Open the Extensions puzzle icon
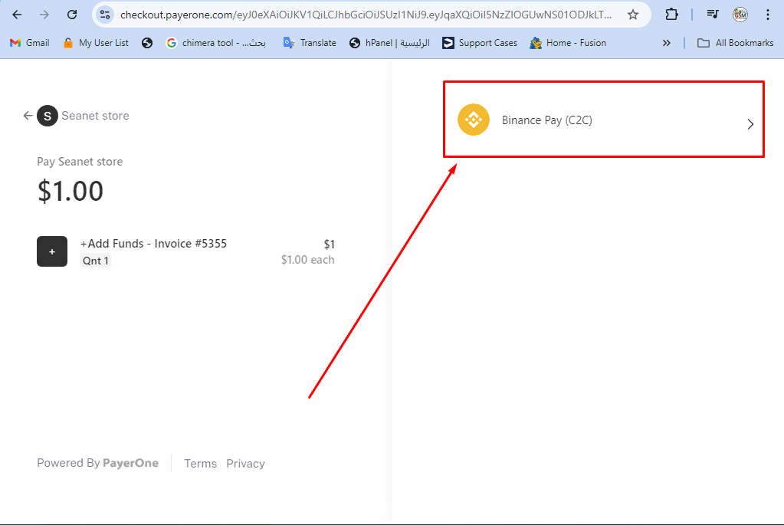 tap(671, 15)
